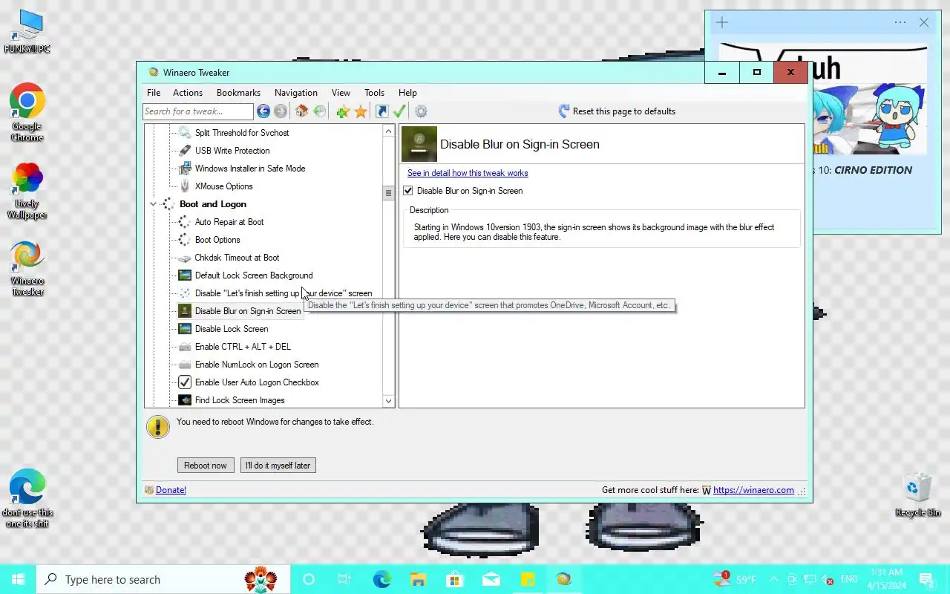Open the Recycle Bin desktop icon
Viewport: 950px width, 594px height.
click(x=918, y=495)
